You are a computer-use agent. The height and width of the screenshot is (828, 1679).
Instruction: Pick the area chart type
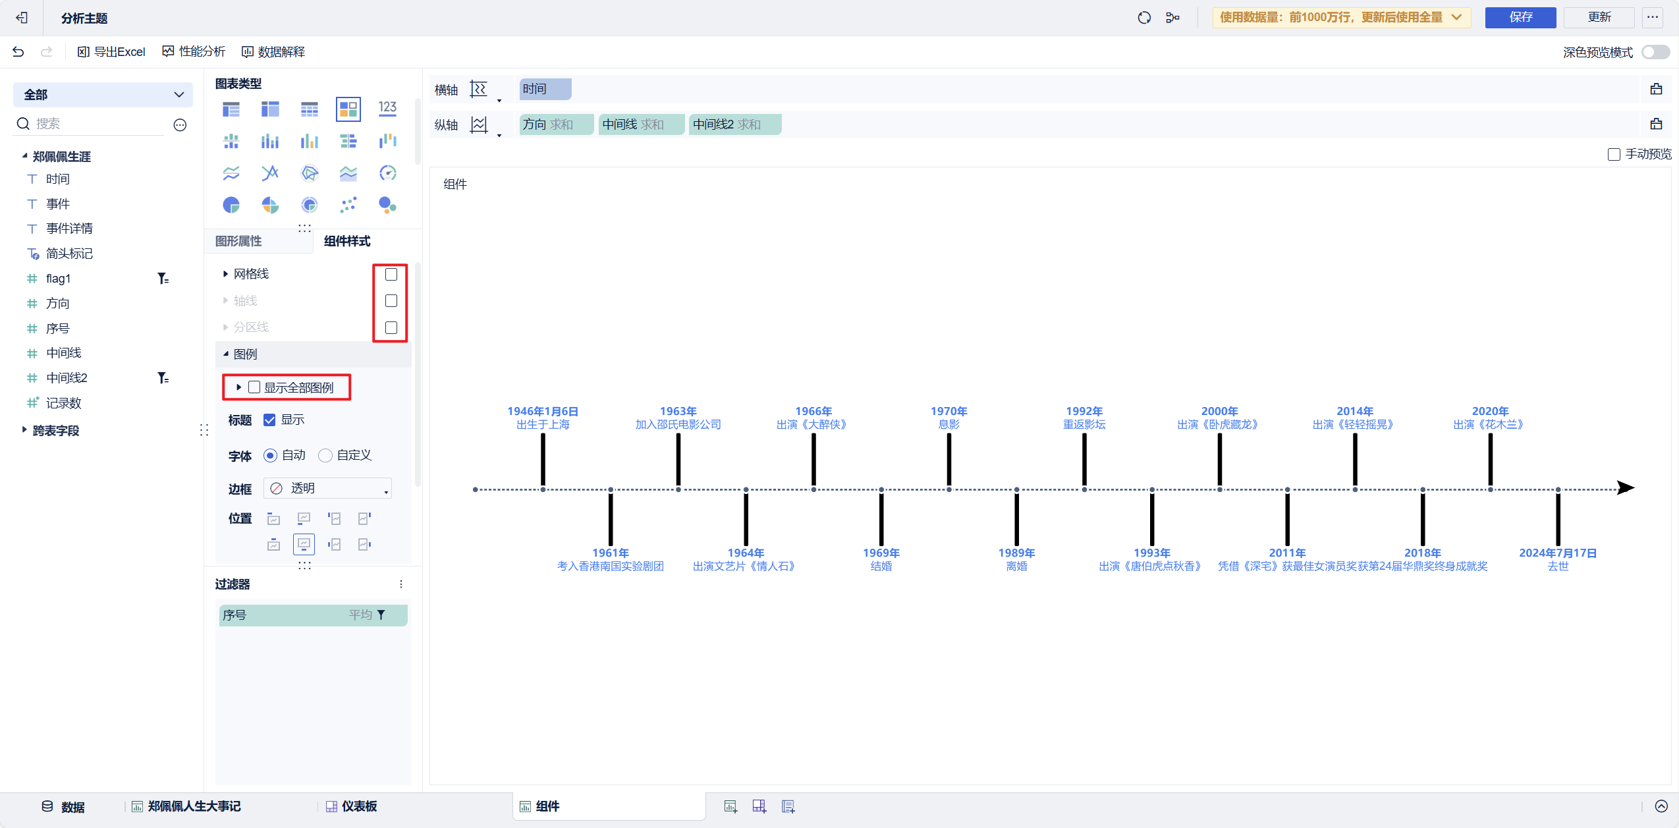(348, 173)
